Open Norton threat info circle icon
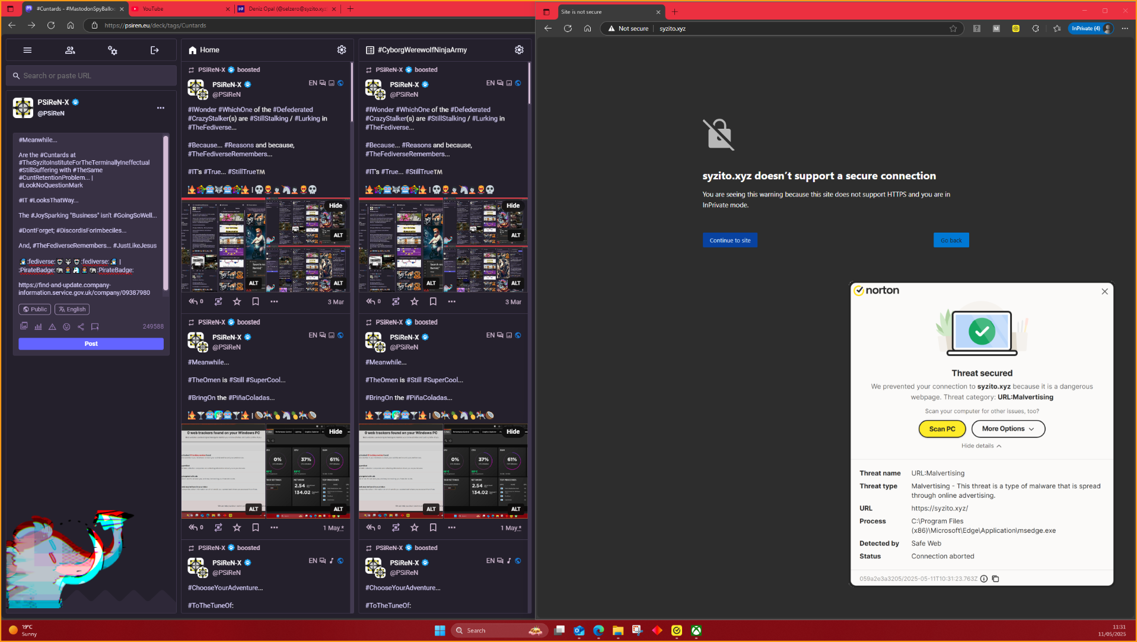1137x642 pixels. (984, 579)
